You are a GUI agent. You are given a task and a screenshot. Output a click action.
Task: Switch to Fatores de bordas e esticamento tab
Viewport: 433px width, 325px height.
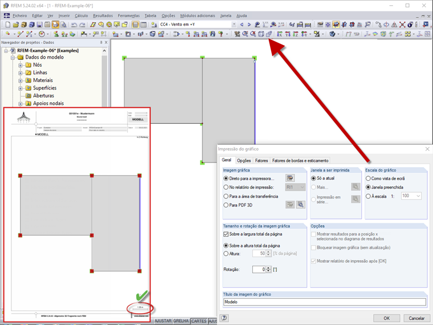(x=300, y=161)
